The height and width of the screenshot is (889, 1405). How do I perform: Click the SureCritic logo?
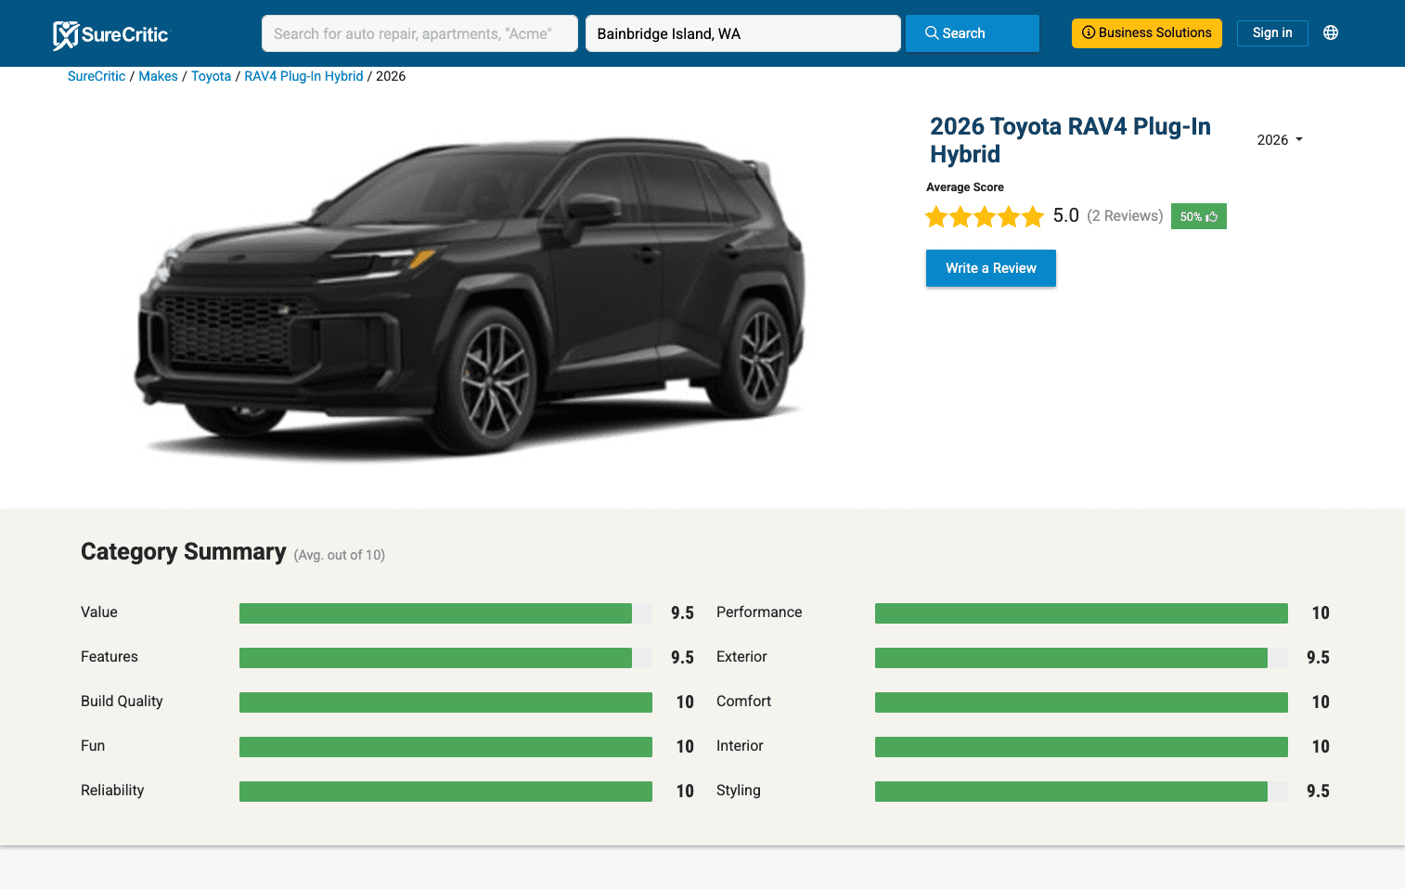coord(110,34)
